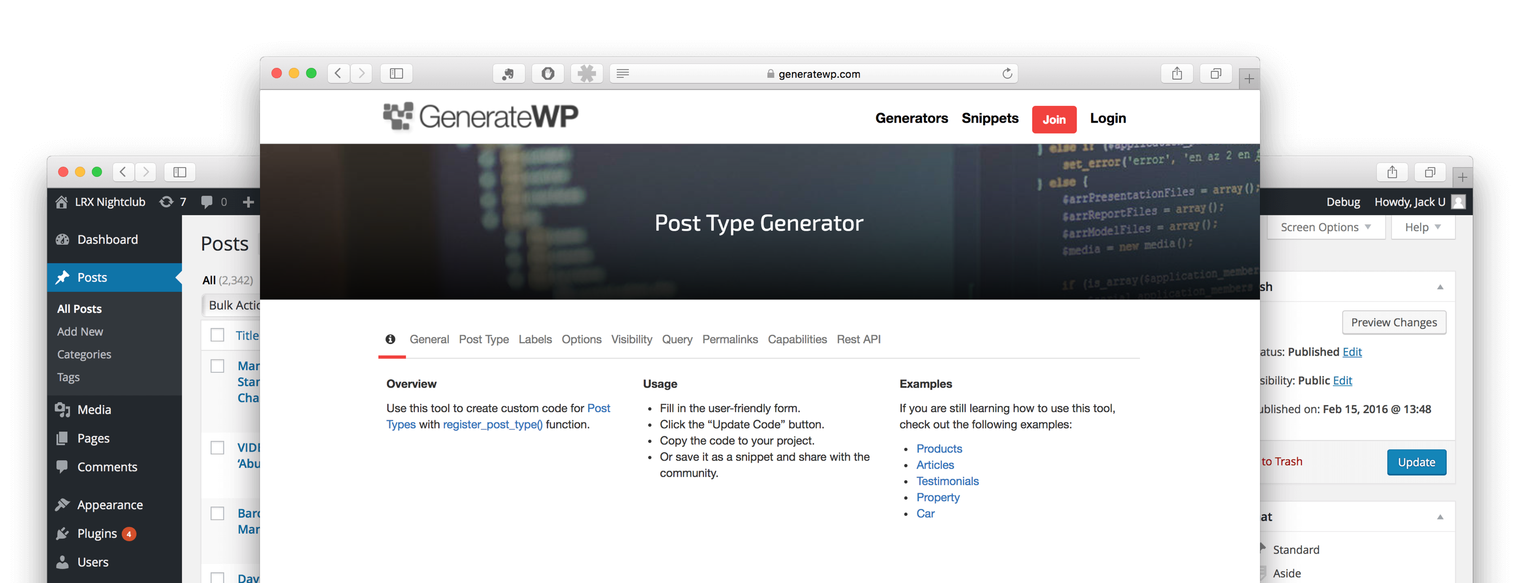Select the Standard post format option
Viewport: 1520px width, 583px height.
click(1295, 549)
